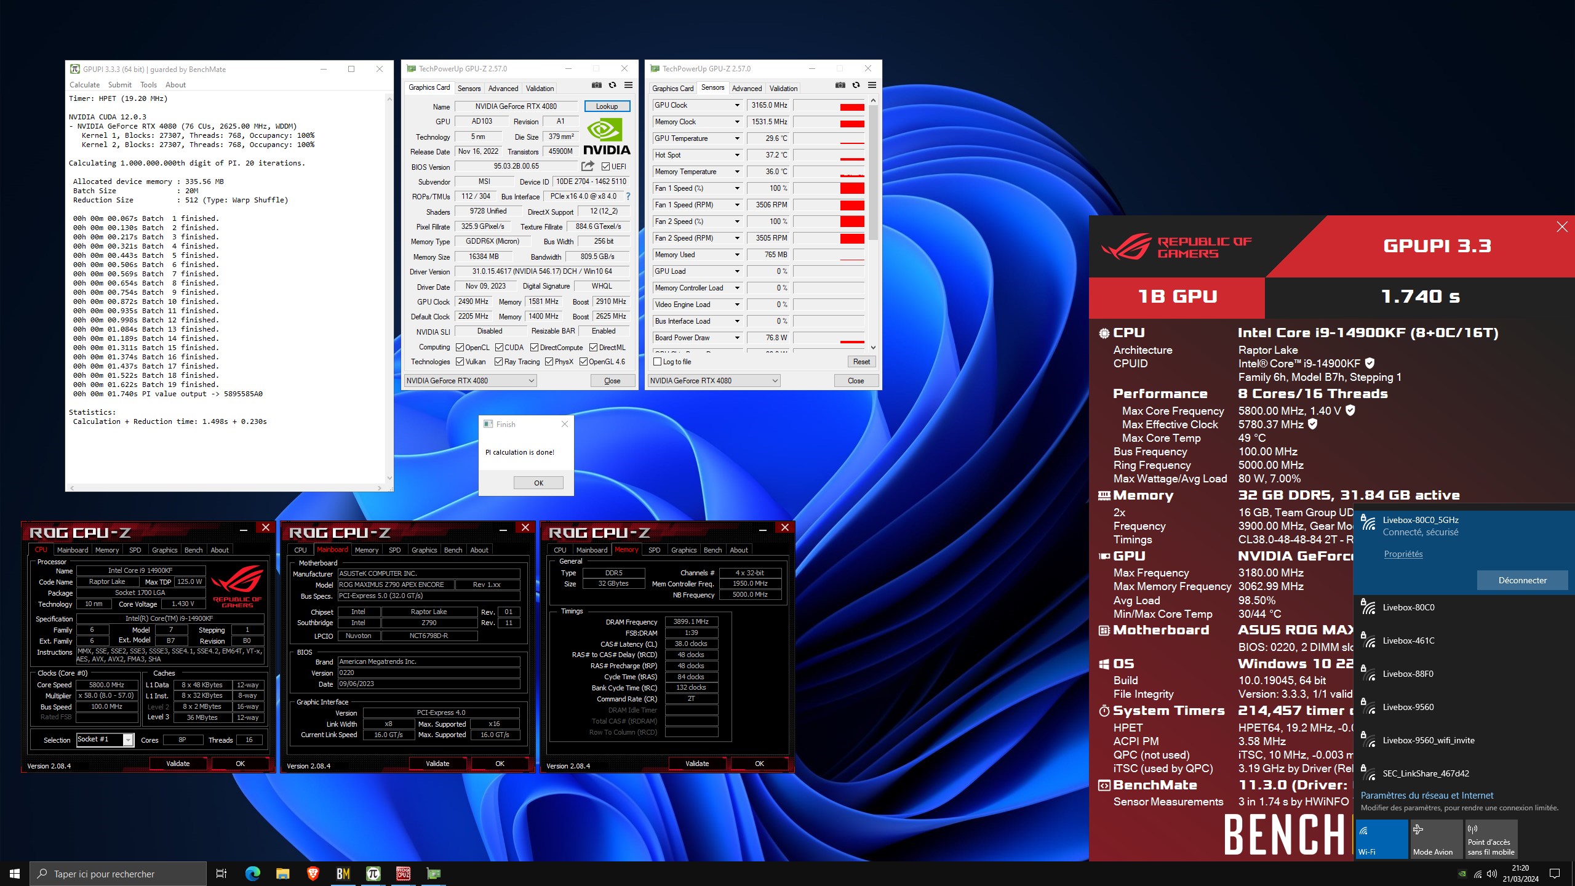Click the NVIDIA tray icon in system tray

point(1462,874)
